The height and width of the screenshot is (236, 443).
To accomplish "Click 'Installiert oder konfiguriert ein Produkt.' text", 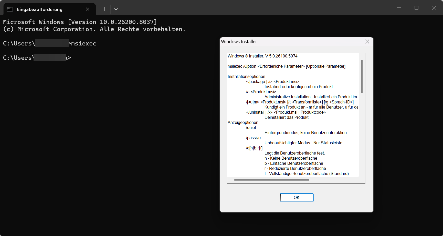I will coord(299,87).
